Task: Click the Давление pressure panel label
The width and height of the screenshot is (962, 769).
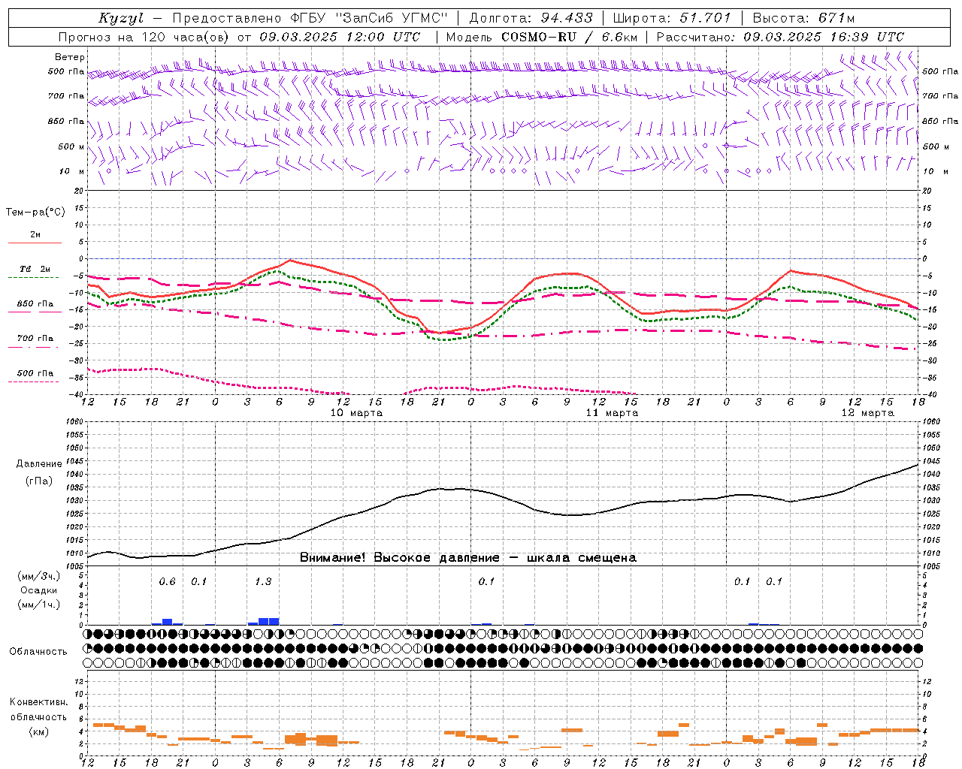Action: (x=39, y=464)
